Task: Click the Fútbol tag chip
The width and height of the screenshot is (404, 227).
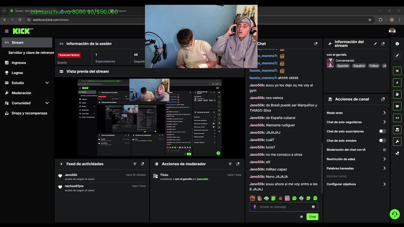Action: point(374,66)
